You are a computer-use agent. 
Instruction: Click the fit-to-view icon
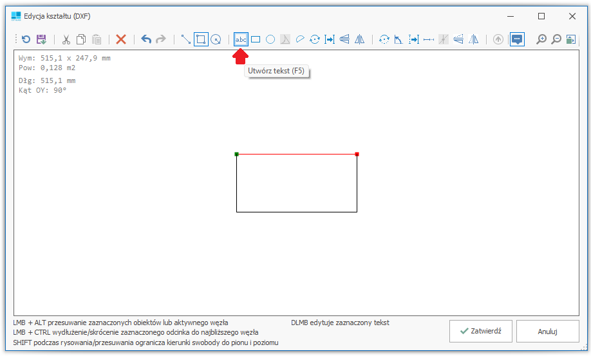571,39
